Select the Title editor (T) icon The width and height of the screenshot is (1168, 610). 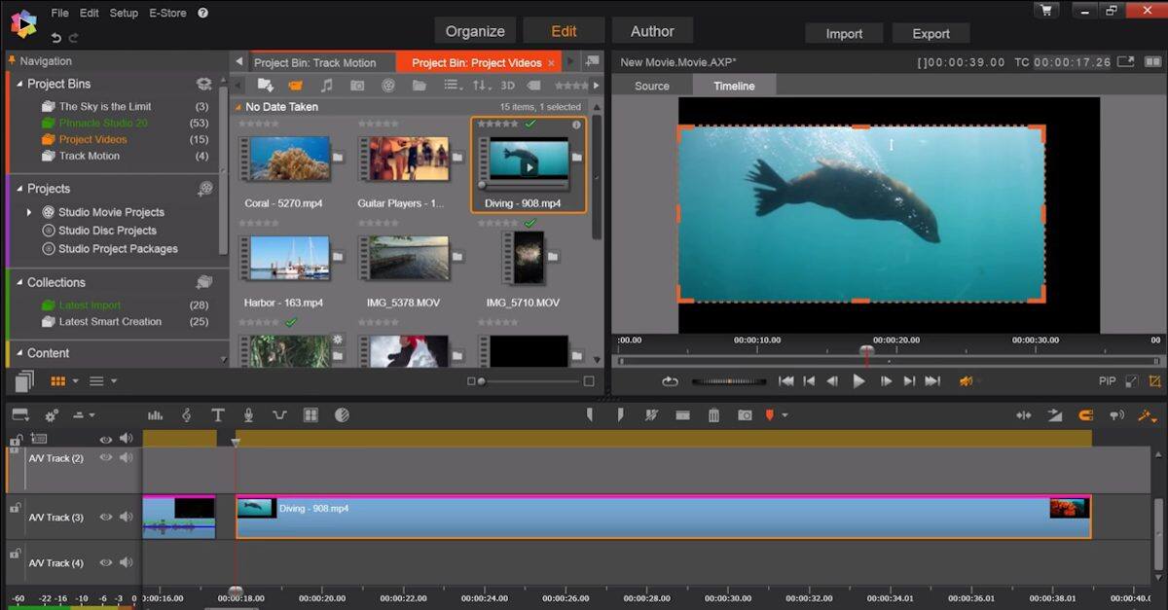pyautogui.click(x=218, y=414)
